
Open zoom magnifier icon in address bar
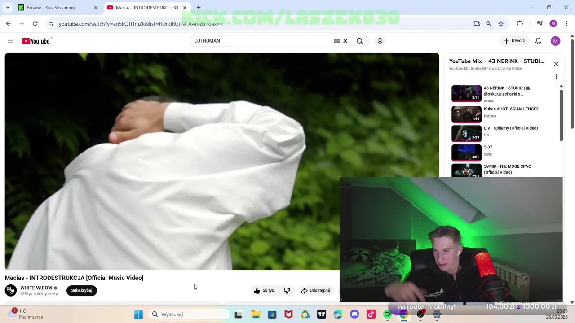click(x=489, y=24)
